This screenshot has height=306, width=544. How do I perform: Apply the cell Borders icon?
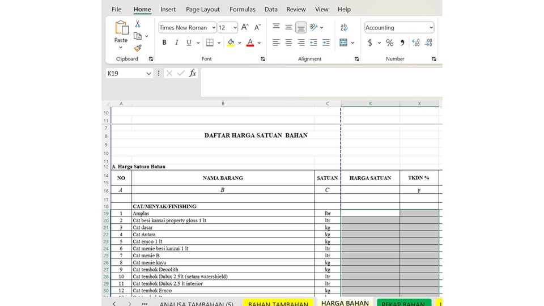pos(210,42)
